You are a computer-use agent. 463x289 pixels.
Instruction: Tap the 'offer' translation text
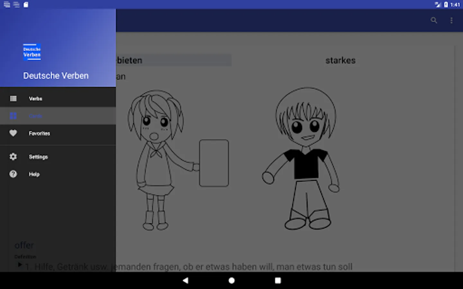[24, 245]
